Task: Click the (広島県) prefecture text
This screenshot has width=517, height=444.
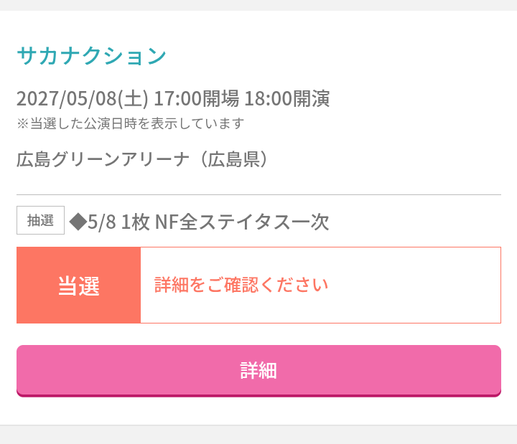Action: click(234, 159)
